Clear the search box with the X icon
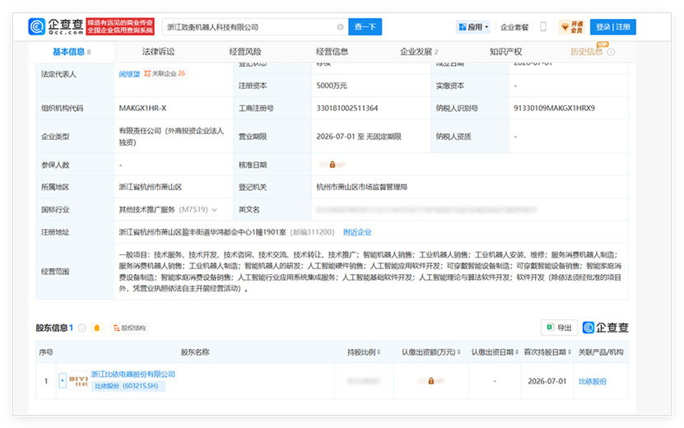Screen dimensions: 684x428 (x=340, y=26)
